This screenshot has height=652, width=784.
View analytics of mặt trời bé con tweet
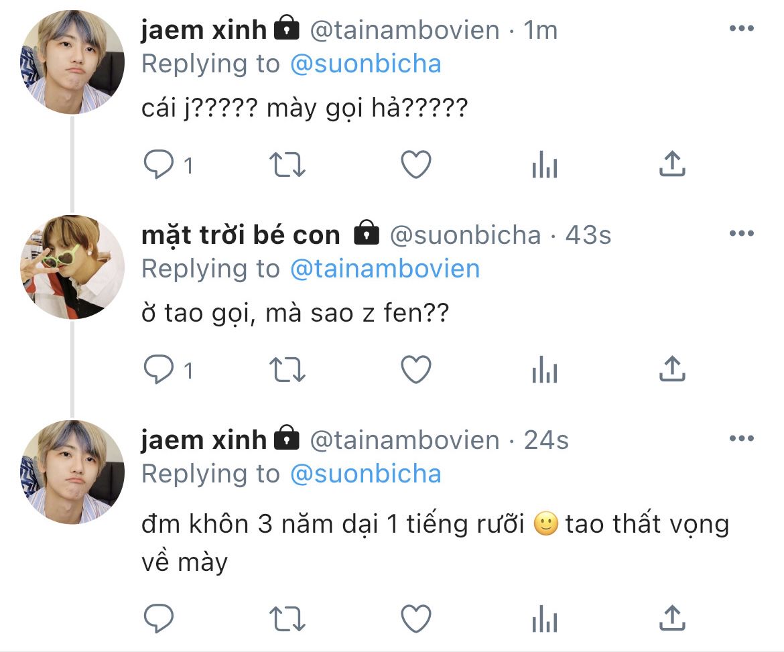pyautogui.click(x=544, y=370)
